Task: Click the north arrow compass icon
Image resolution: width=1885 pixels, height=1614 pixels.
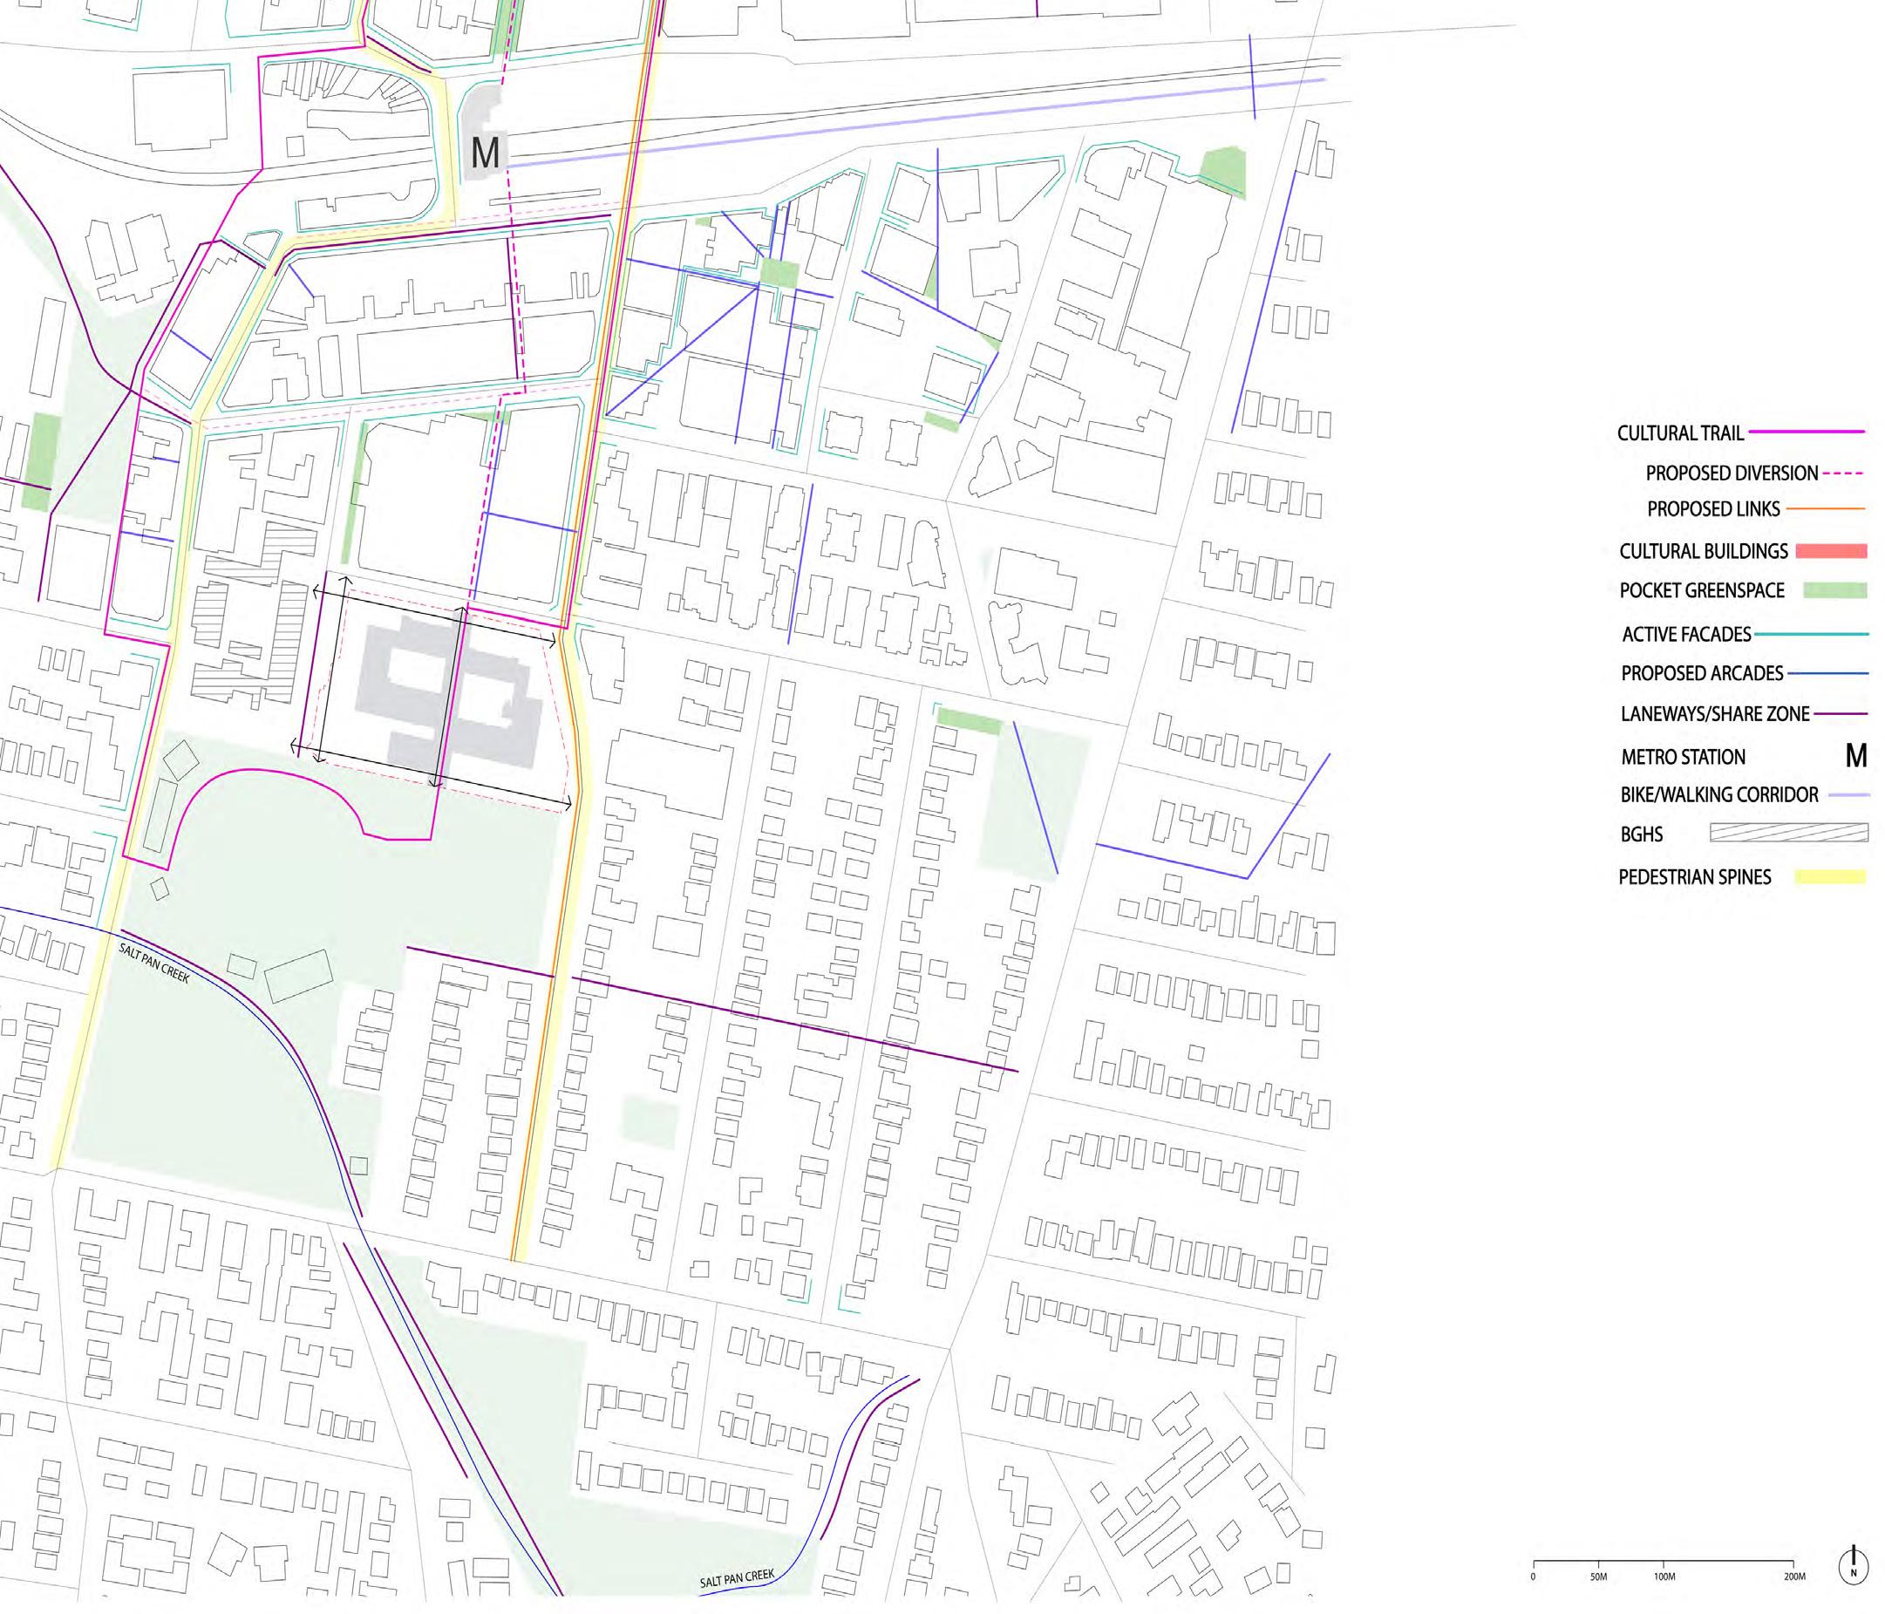Action: (x=1853, y=1566)
